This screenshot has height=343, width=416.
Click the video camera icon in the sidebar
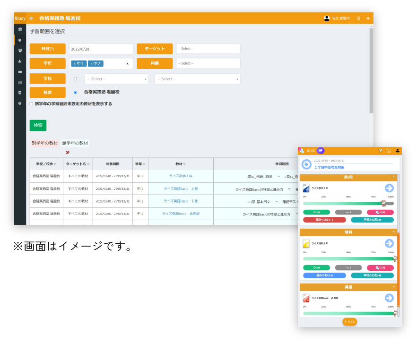pyautogui.click(x=20, y=72)
